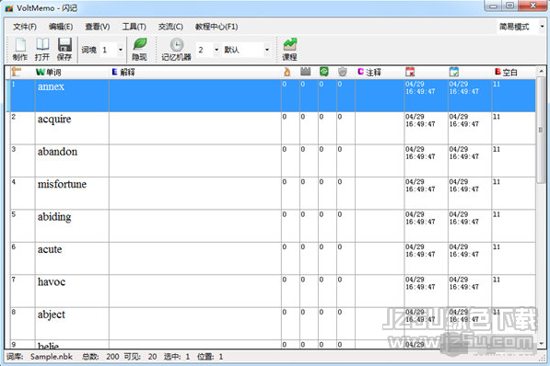Viewport: 550px width, 366px height.
Task: Expand the 简易模式 mode dropdown
Action: tap(542, 27)
